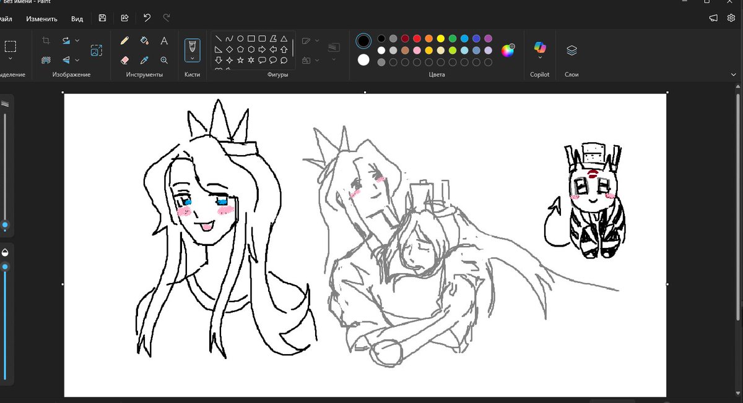Expand the Rotate dropdown arrow
The height and width of the screenshot is (403, 743).
(77, 41)
